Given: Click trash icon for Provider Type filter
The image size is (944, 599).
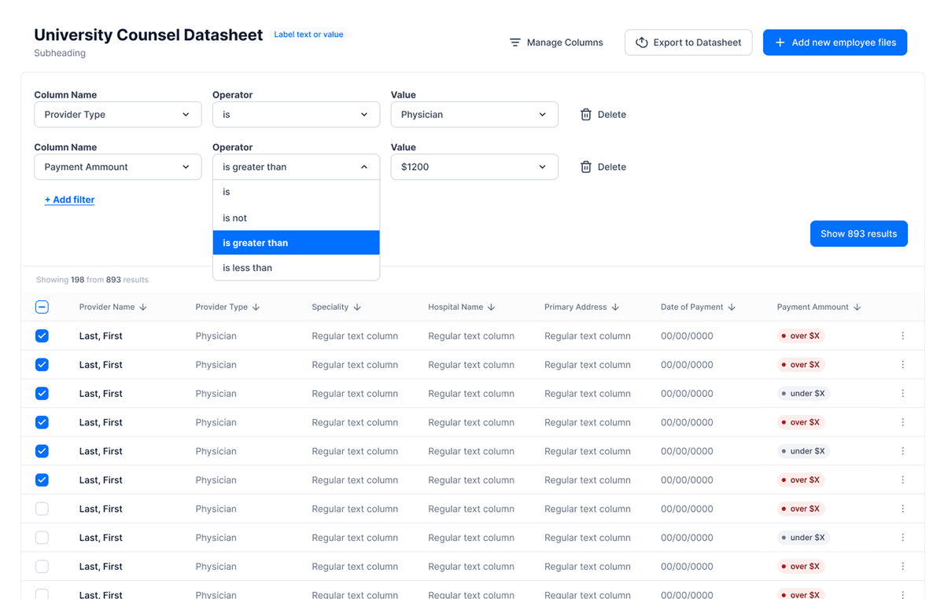Looking at the screenshot, I should click(x=586, y=115).
